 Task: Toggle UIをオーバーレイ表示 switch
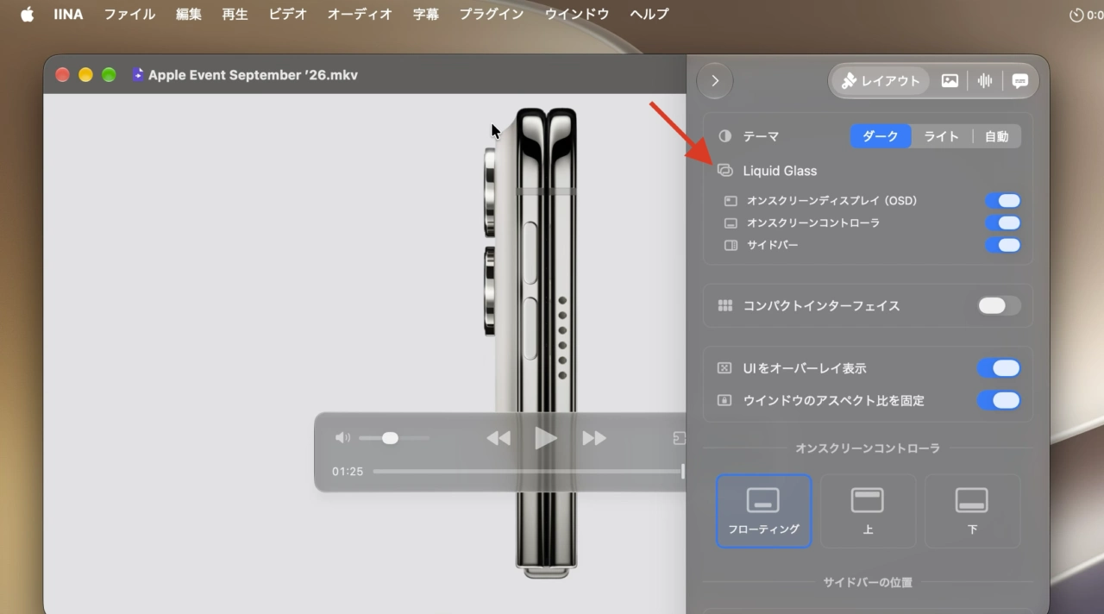click(999, 368)
